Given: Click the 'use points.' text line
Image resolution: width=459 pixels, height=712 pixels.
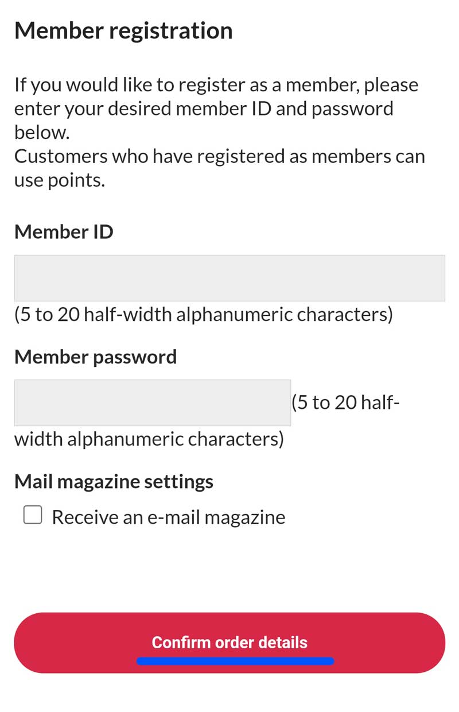Looking at the screenshot, I should (60, 180).
